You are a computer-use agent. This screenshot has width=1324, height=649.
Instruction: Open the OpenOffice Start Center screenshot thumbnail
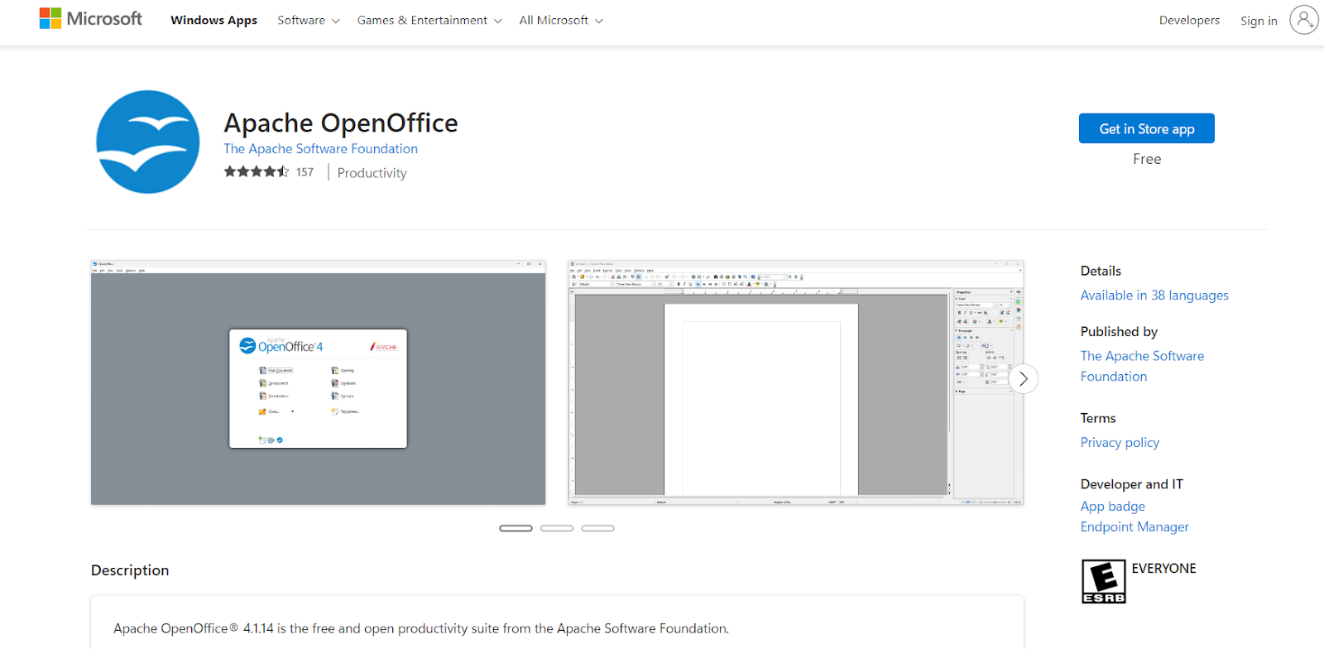318,382
